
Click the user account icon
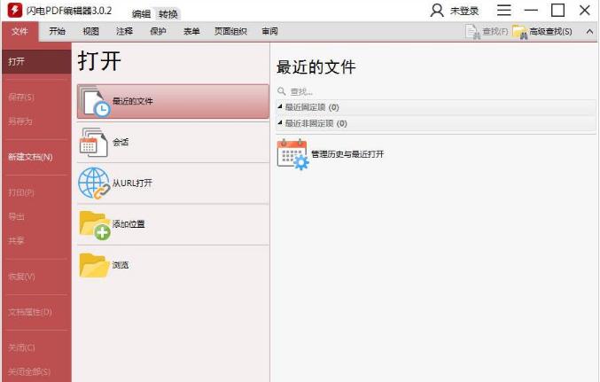437,11
